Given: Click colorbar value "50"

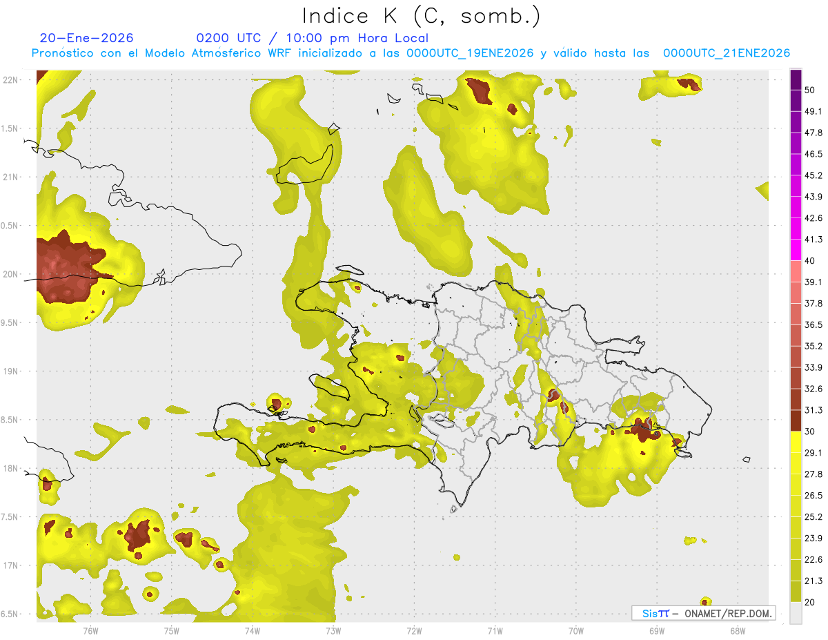Looking at the screenshot, I should tap(811, 90).
